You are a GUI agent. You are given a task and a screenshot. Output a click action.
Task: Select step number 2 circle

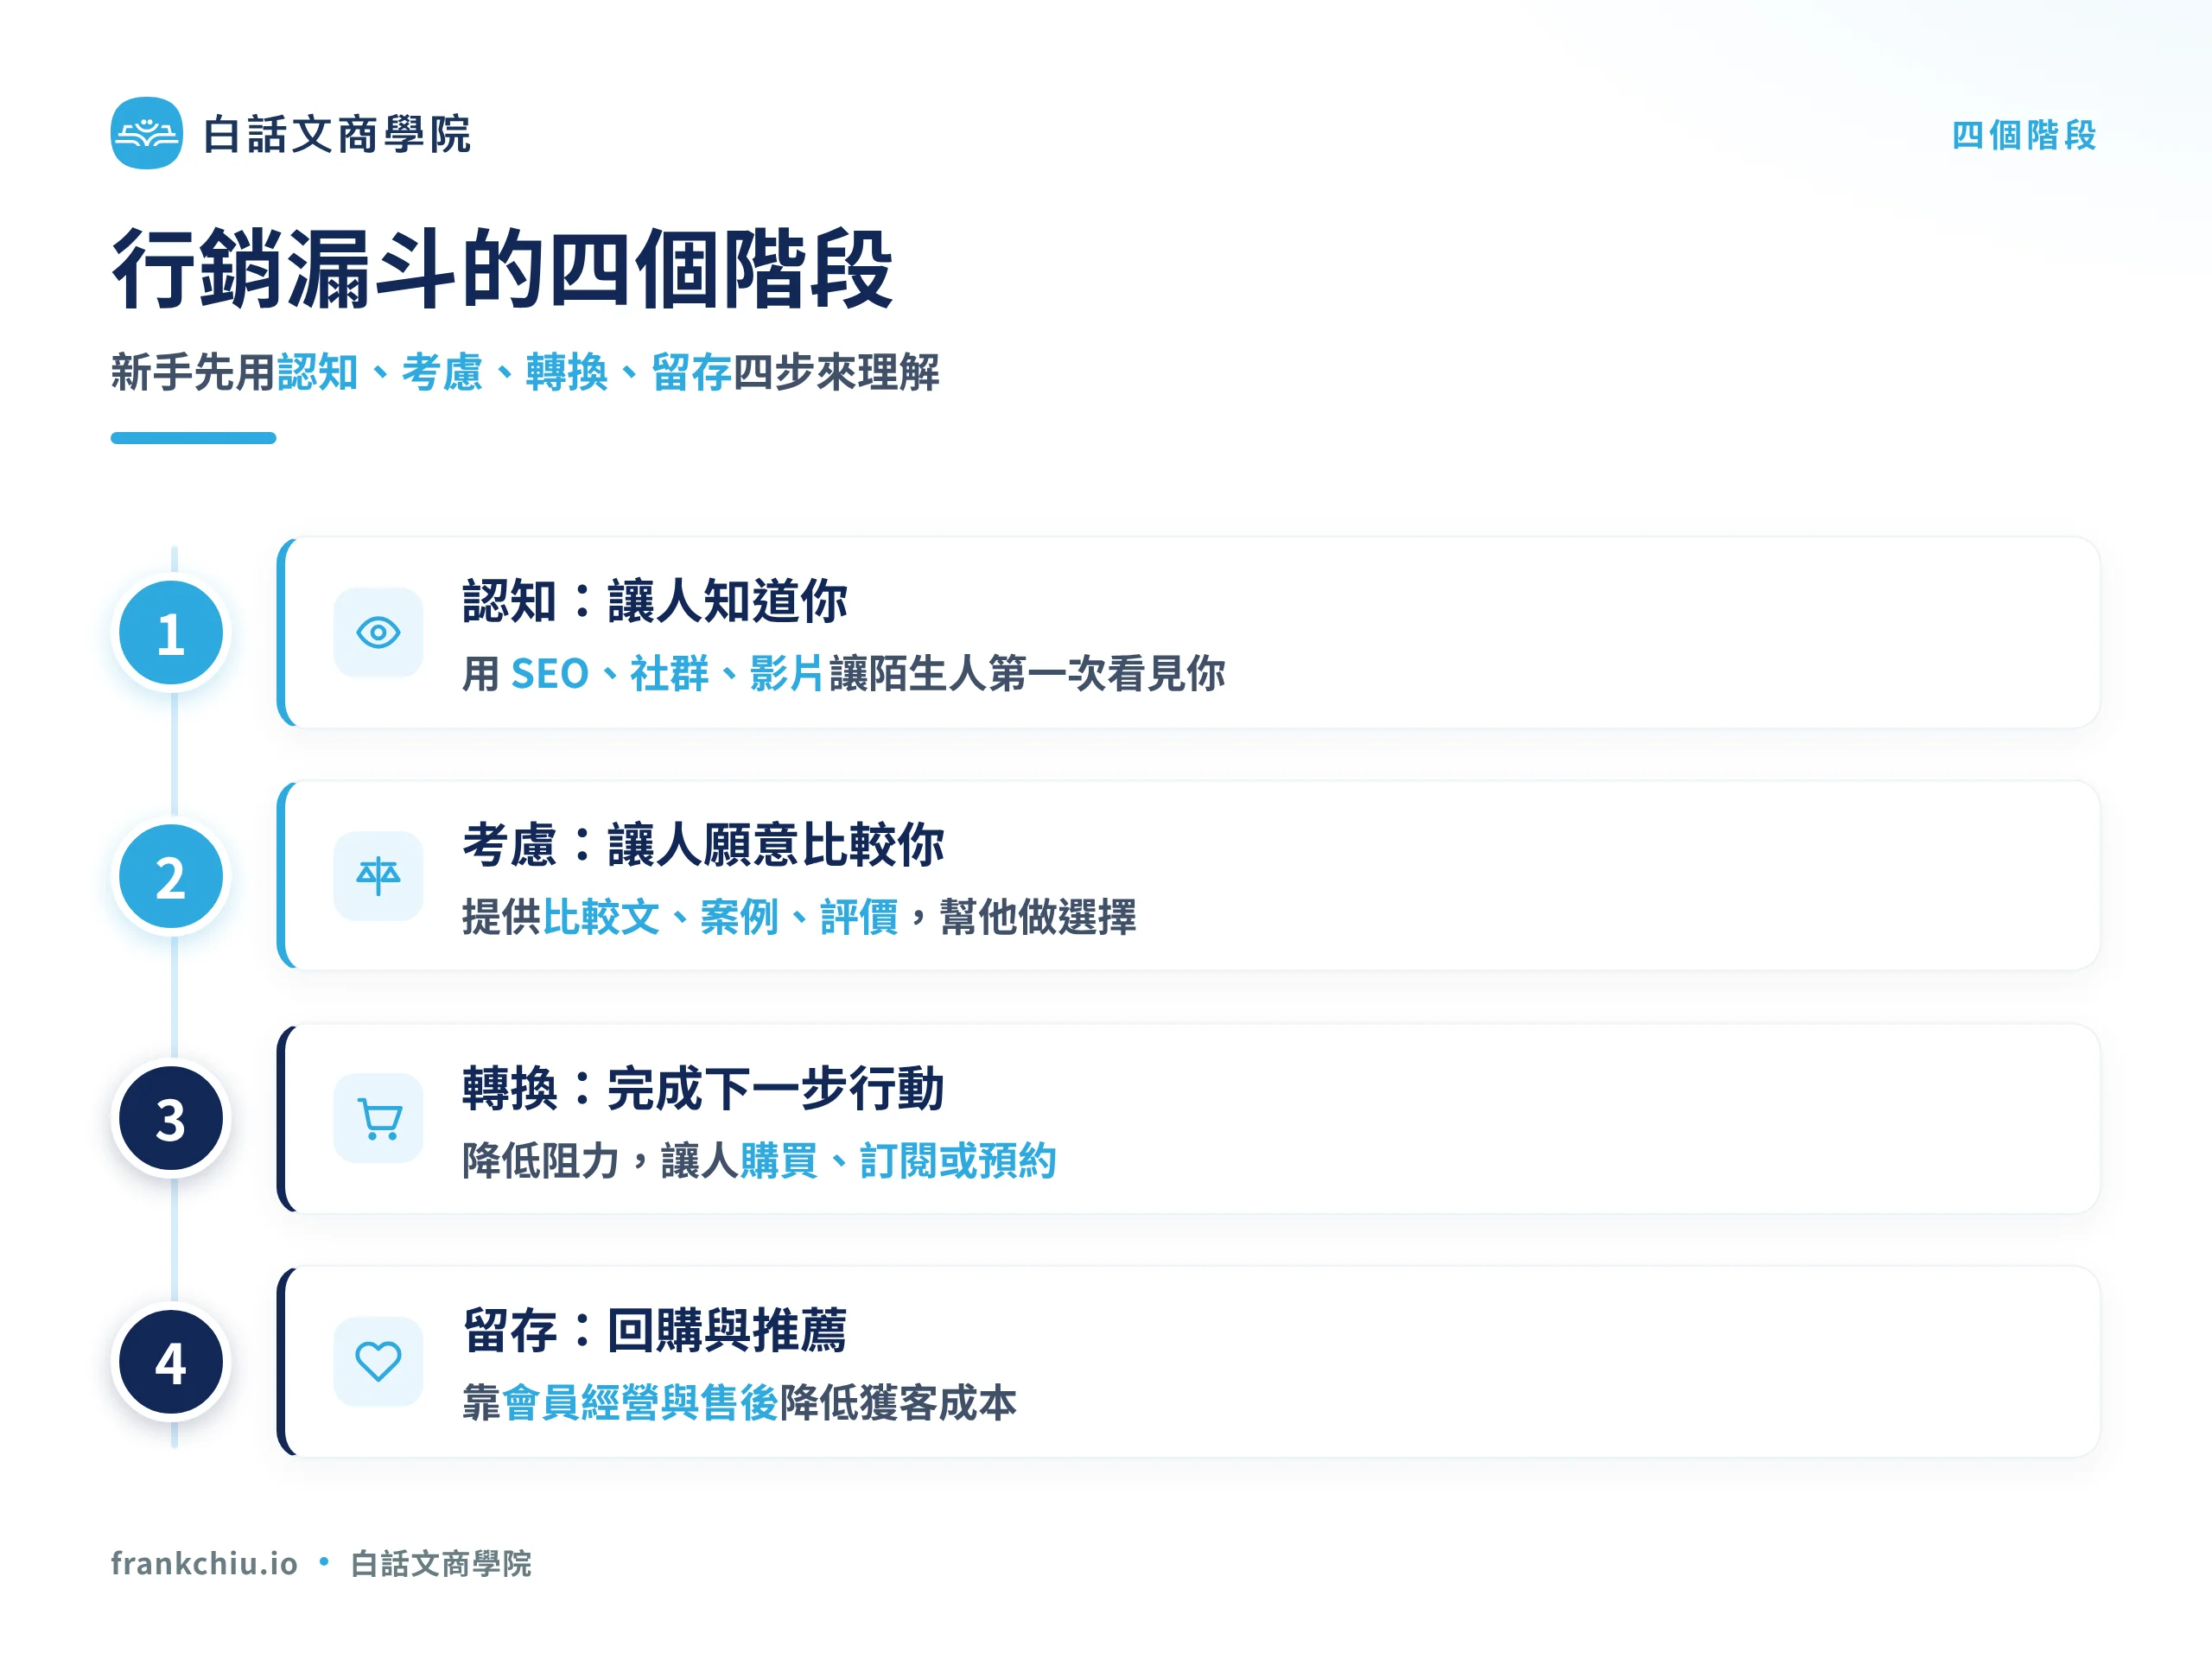point(171,877)
